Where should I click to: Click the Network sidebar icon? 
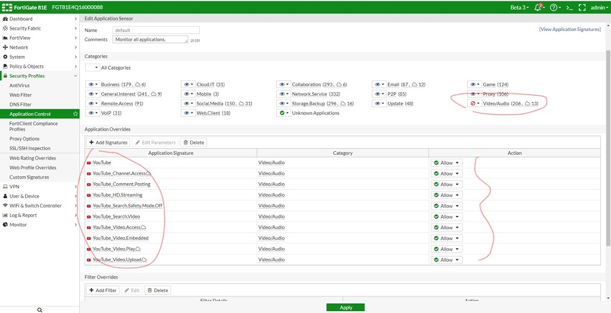tap(5, 48)
